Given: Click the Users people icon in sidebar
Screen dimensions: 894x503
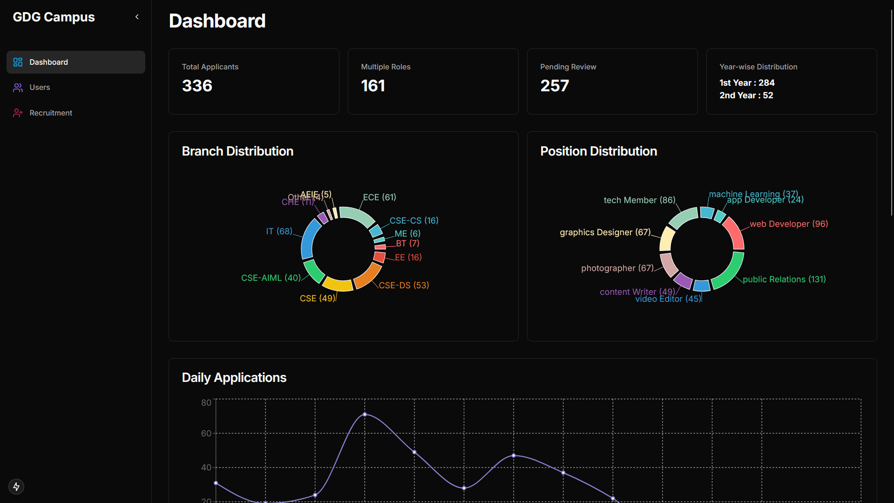Looking at the screenshot, I should 18,88.
